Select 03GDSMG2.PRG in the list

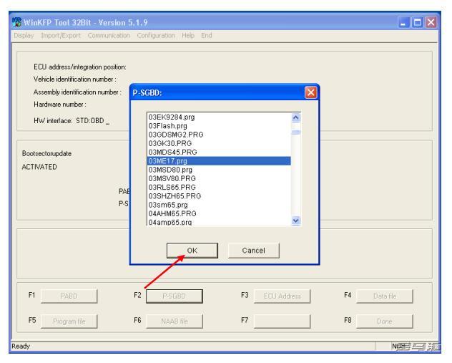pos(219,135)
